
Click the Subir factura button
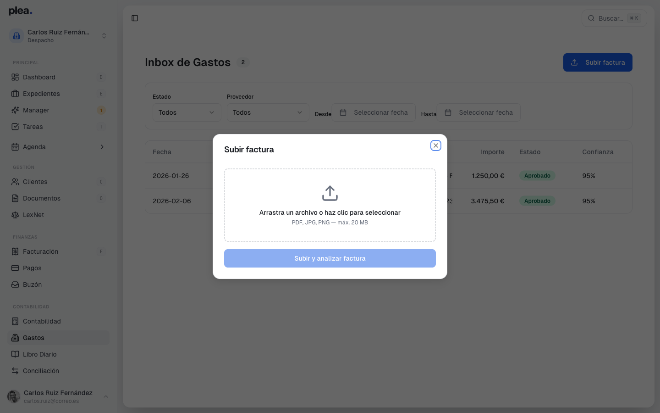point(598,62)
